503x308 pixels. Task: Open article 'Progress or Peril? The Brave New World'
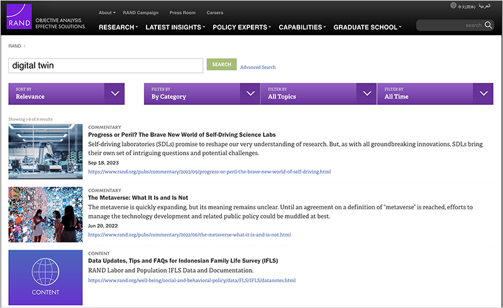pyautogui.click(x=182, y=135)
